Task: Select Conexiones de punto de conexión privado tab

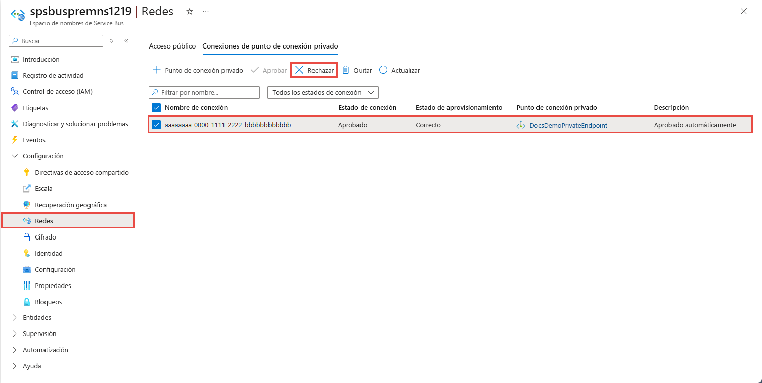Action: [x=270, y=46]
